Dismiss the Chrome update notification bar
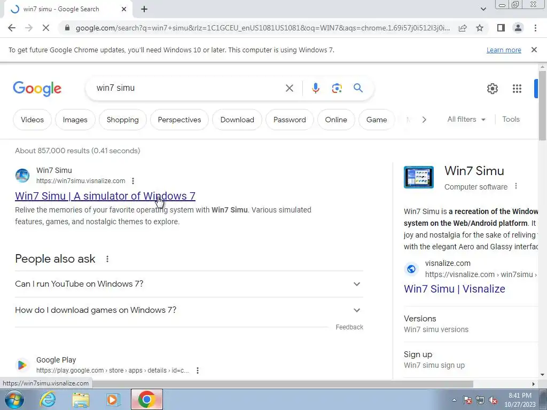Image resolution: width=547 pixels, height=410 pixels. click(534, 50)
